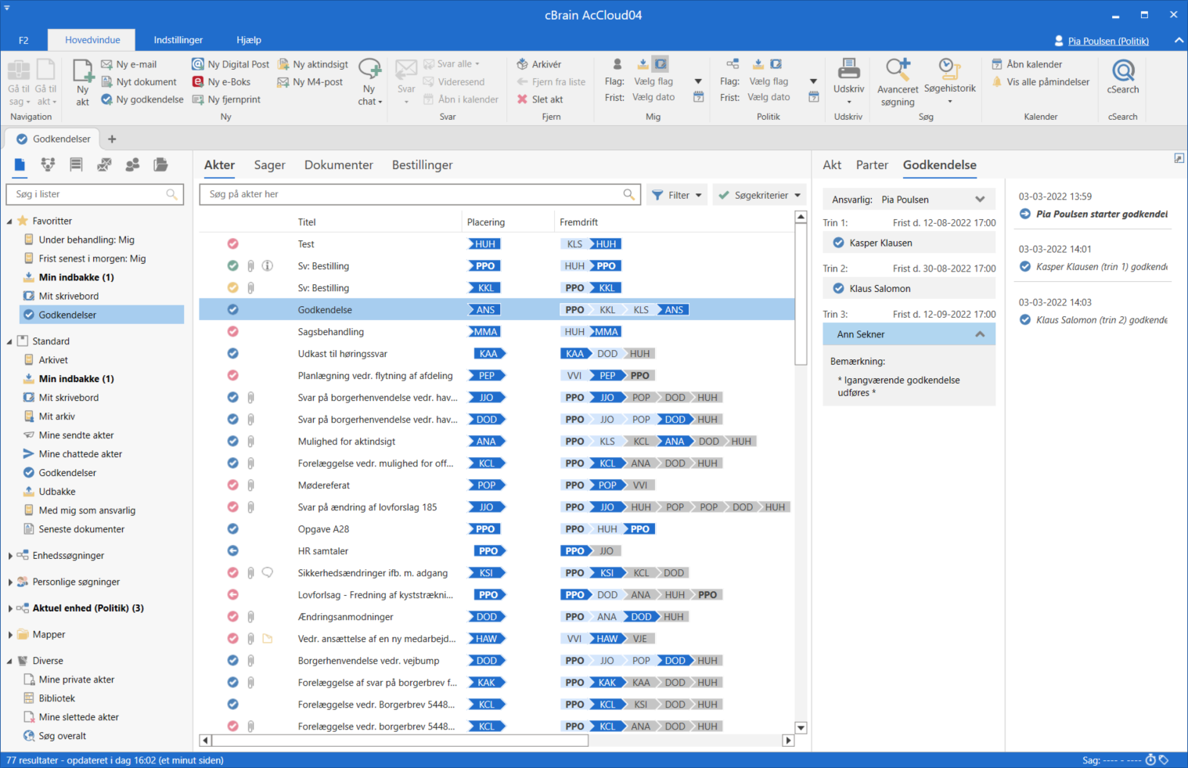Click Vis alle påmindelser

[1040, 81]
